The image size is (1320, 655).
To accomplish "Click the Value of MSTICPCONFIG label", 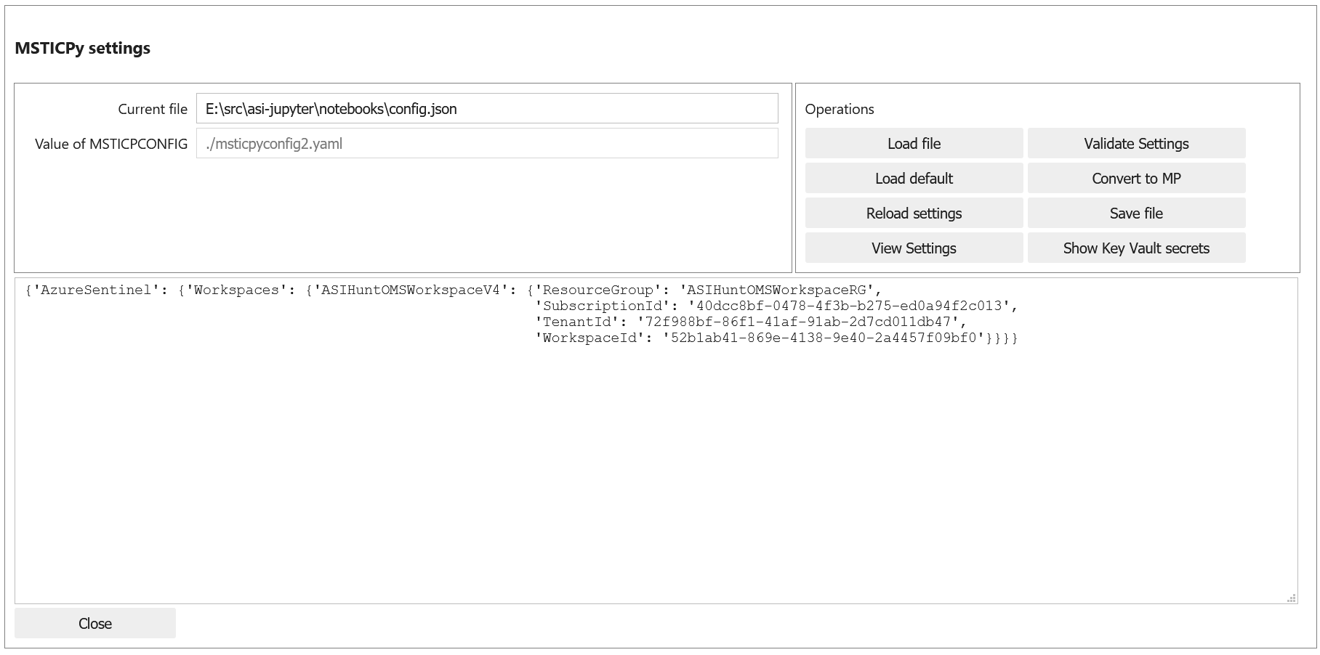I will [111, 144].
